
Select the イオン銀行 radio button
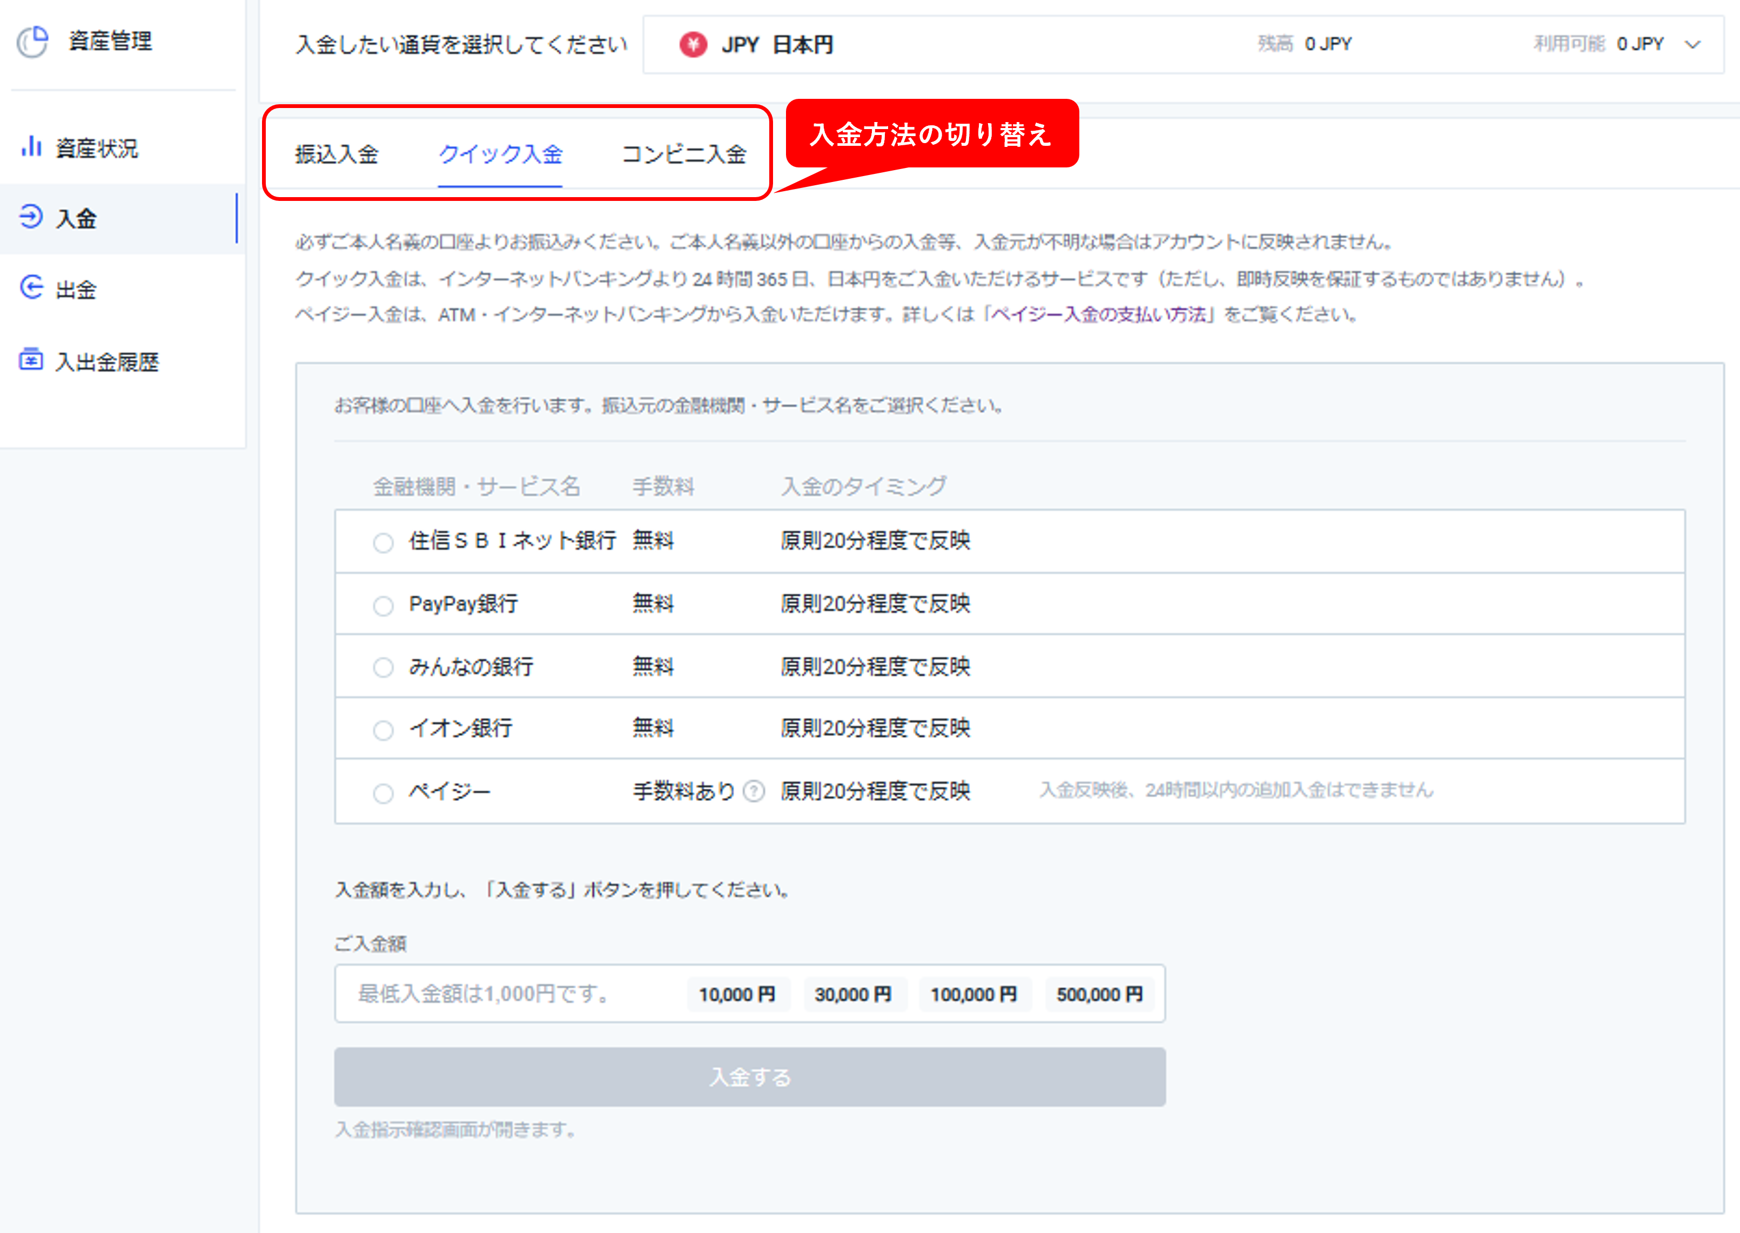tap(384, 730)
